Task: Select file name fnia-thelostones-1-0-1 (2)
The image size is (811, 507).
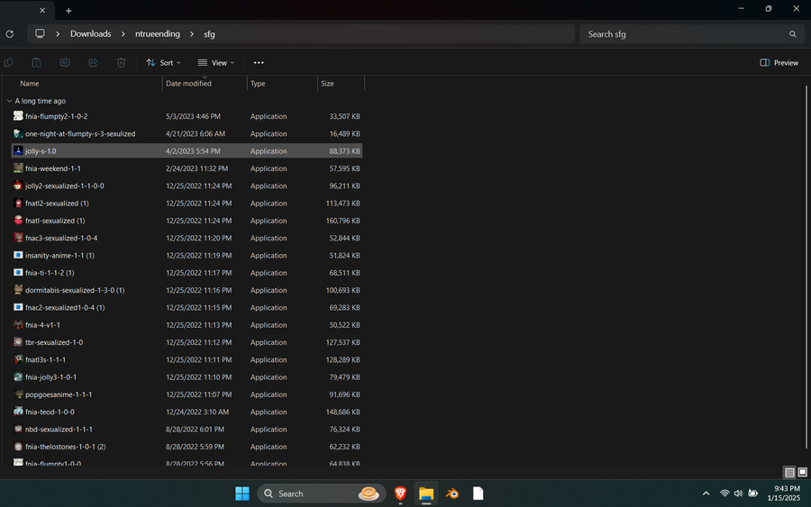Action: coord(65,447)
